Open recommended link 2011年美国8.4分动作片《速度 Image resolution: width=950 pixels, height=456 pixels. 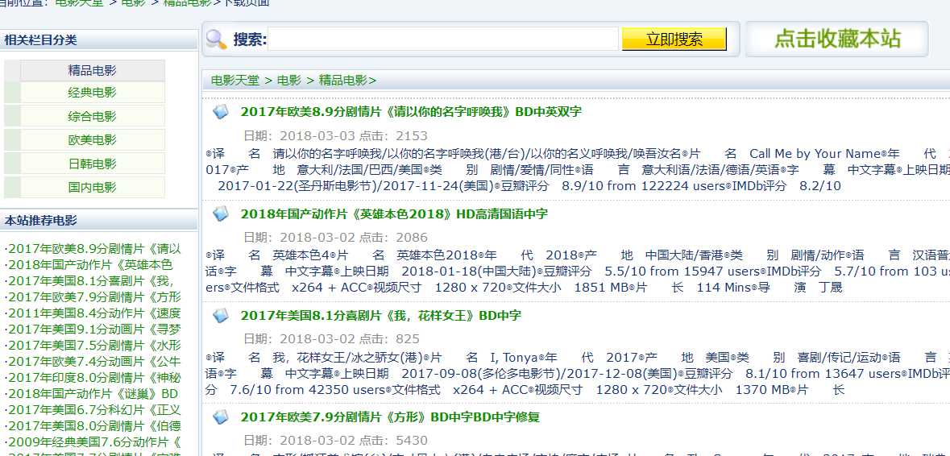tap(93, 313)
